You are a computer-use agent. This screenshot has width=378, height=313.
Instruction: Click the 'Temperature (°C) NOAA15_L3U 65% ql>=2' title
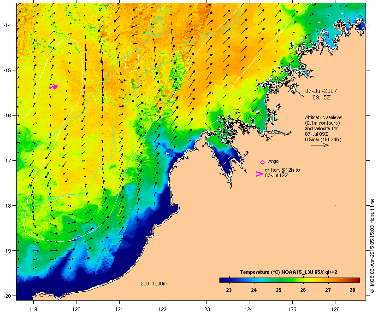(289, 272)
